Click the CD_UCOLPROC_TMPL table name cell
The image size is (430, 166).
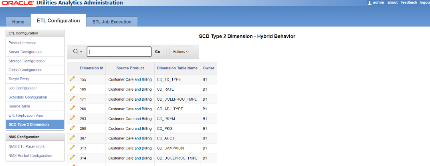point(177,158)
